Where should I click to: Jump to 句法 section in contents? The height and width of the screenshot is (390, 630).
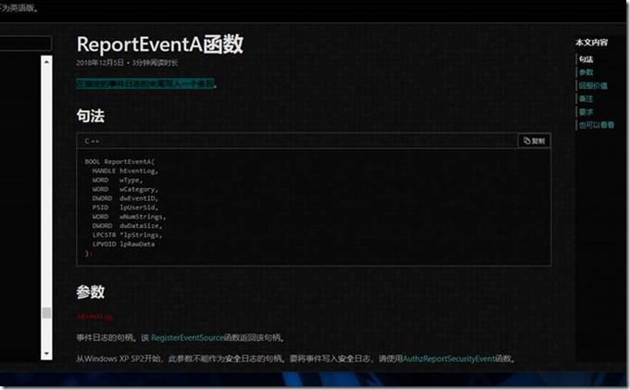(586, 59)
